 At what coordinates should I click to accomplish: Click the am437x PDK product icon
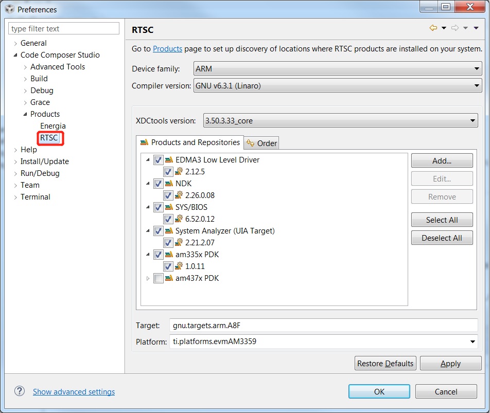pyautogui.click(x=169, y=278)
